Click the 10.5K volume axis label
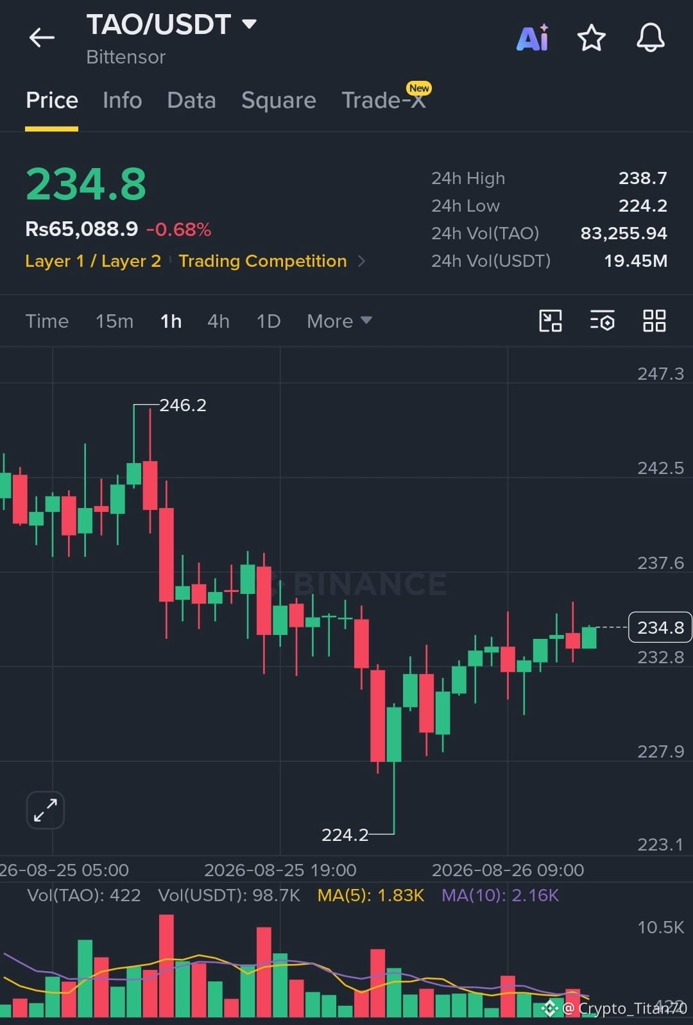This screenshot has height=1025, width=693. click(x=660, y=928)
